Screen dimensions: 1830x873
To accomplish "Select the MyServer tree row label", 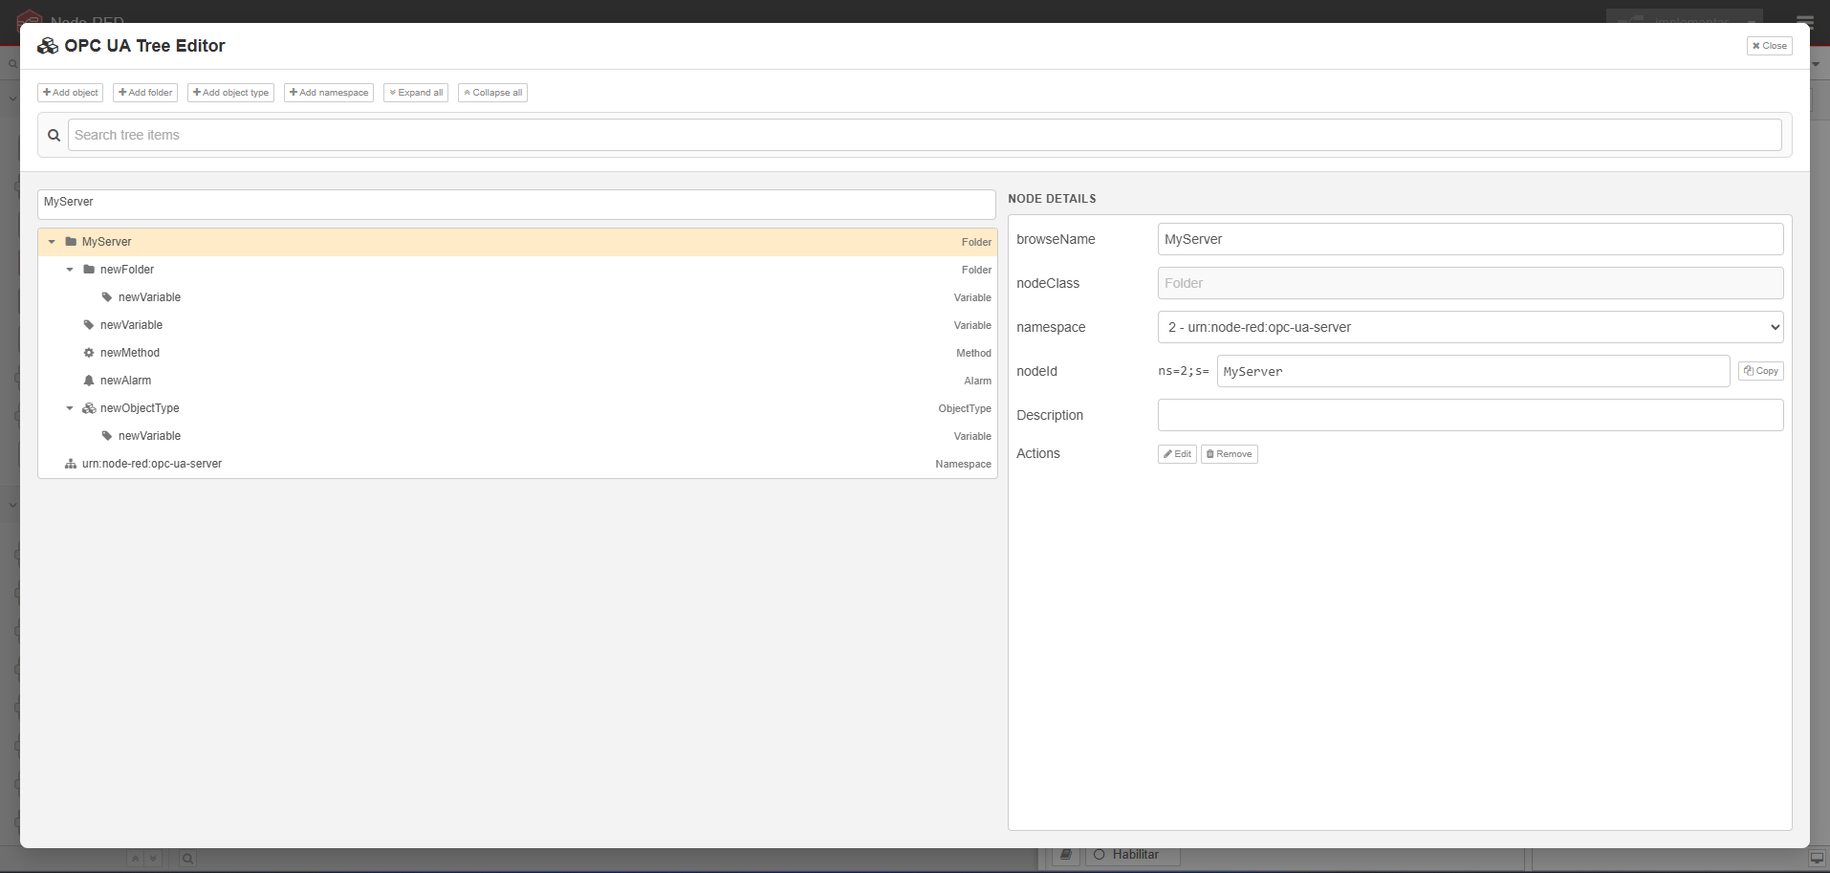I will (x=107, y=242).
